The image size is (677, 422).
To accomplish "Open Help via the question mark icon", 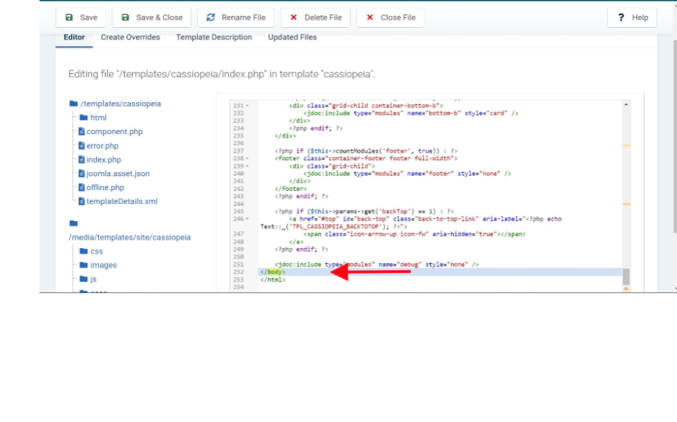I will tap(621, 17).
